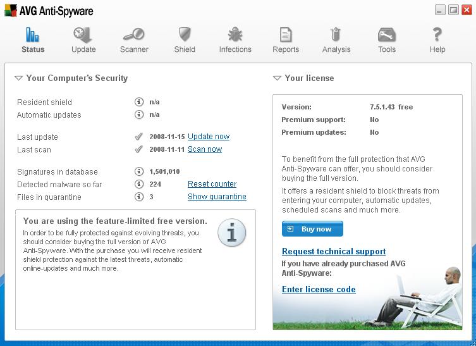Image resolution: width=476 pixels, height=346 pixels.
Task: Maximize the AVG Anti-Spyware window
Action: [x=453, y=9]
